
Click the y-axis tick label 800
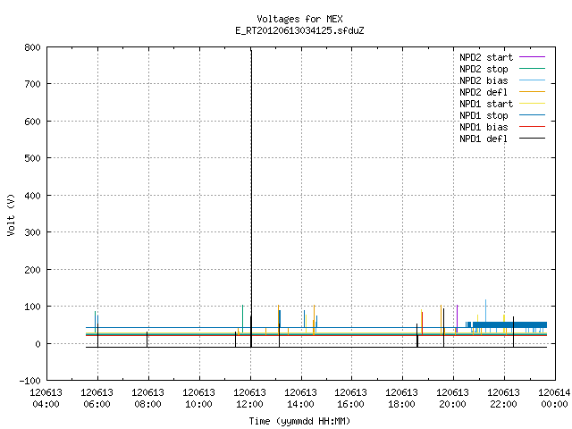click(33, 47)
